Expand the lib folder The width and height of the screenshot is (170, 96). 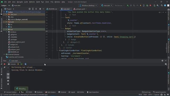pyautogui.click(x=6, y=27)
